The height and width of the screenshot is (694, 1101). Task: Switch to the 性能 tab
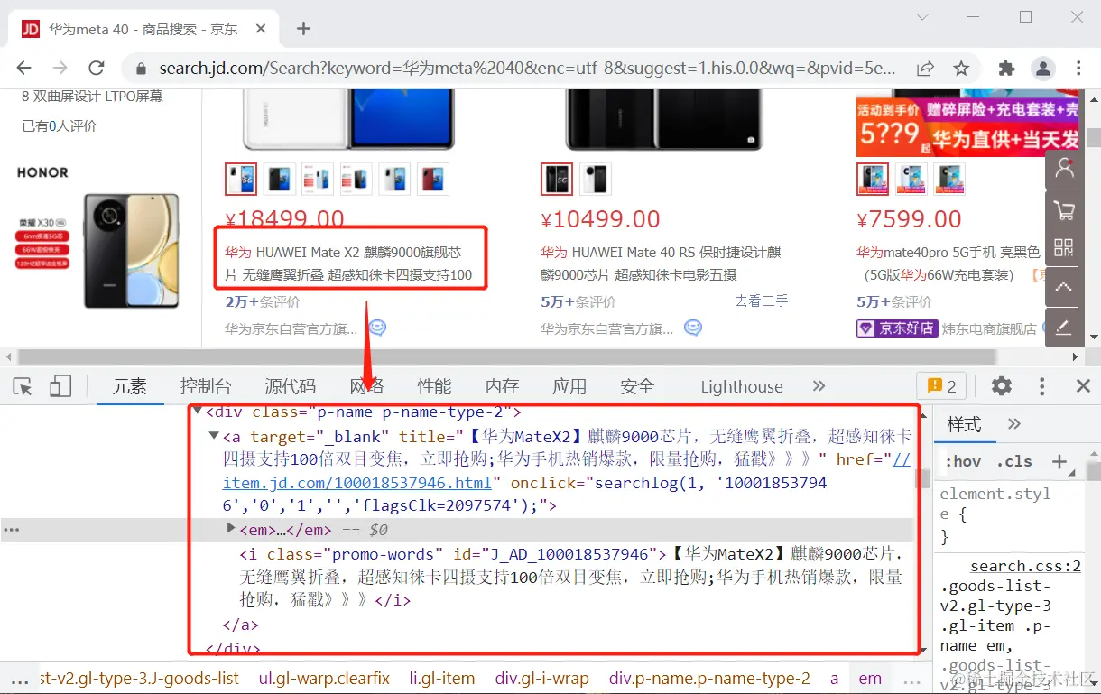click(x=434, y=386)
